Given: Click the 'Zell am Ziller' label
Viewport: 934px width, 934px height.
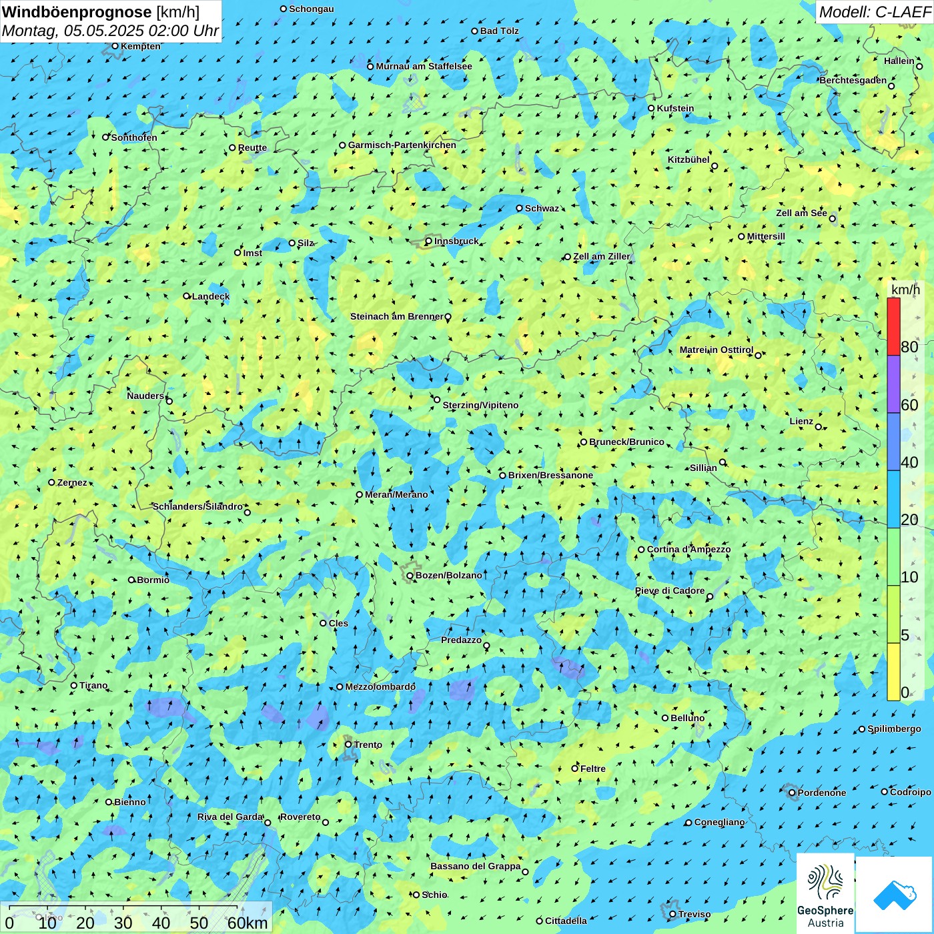Looking at the screenshot, I should click(x=602, y=256).
